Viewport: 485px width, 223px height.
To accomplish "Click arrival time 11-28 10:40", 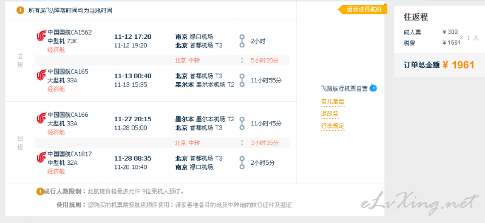I will (x=131, y=167).
